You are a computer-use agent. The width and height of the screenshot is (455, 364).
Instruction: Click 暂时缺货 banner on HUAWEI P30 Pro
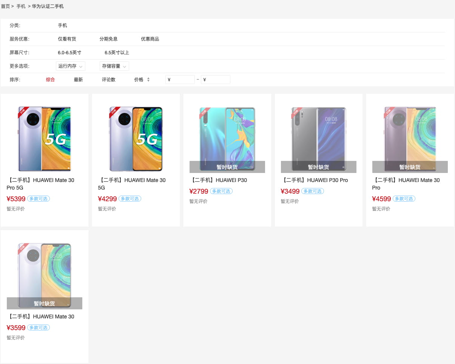(x=319, y=167)
